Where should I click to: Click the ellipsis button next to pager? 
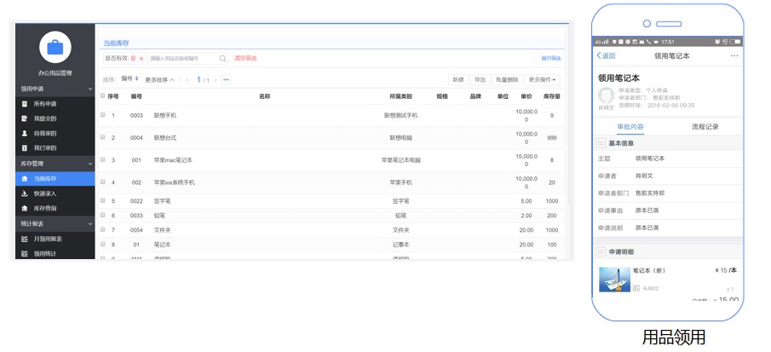(x=226, y=79)
